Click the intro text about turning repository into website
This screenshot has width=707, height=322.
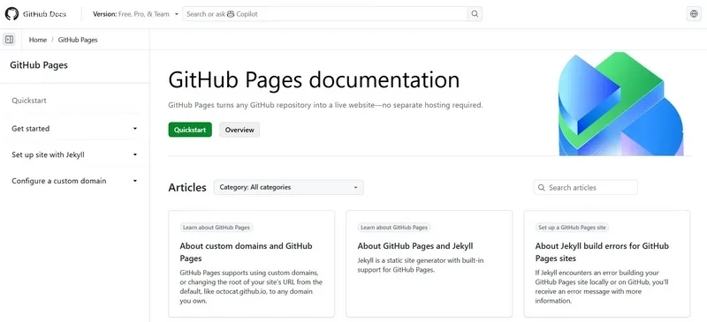click(x=325, y=105)
